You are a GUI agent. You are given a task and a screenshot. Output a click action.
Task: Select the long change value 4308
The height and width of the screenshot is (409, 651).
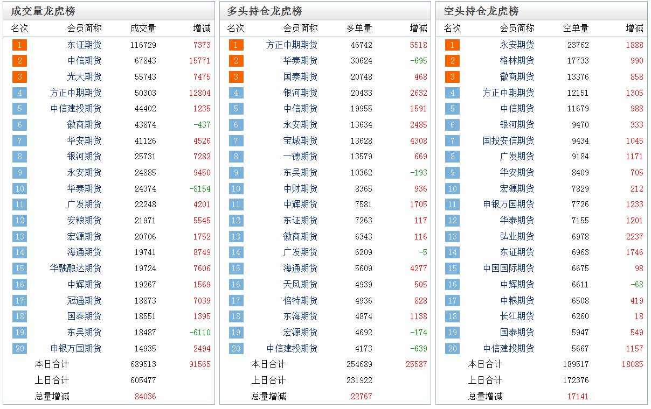click(419, 141)
